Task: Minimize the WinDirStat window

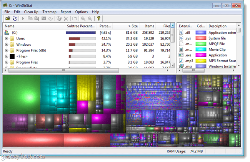Action: point(217,6)
